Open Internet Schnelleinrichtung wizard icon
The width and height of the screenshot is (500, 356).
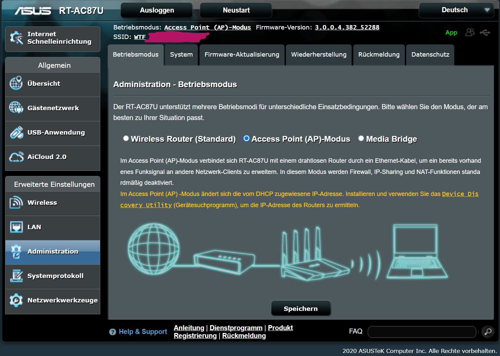click(16, 38)
